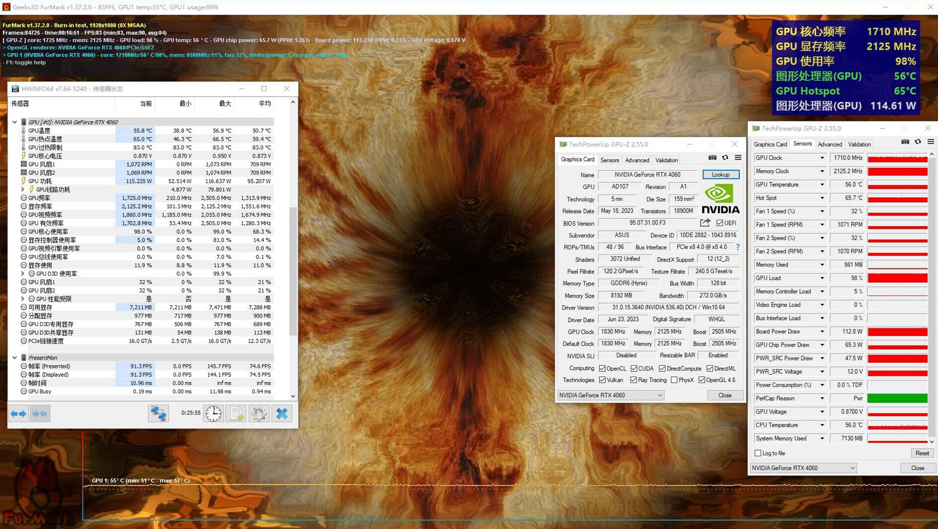
Task: Toggle Ray Tracing checkbox in GPU-Z
Action: 634,380
